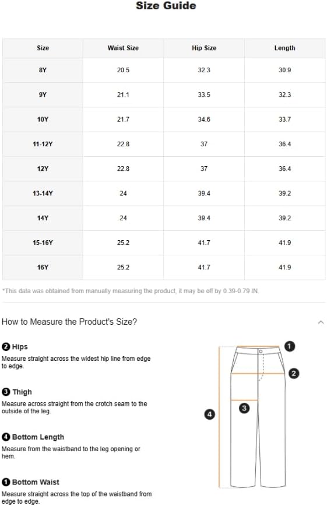
Task: Click the Bottom Length number 4 bullet icon
Action: pos(6,437)
